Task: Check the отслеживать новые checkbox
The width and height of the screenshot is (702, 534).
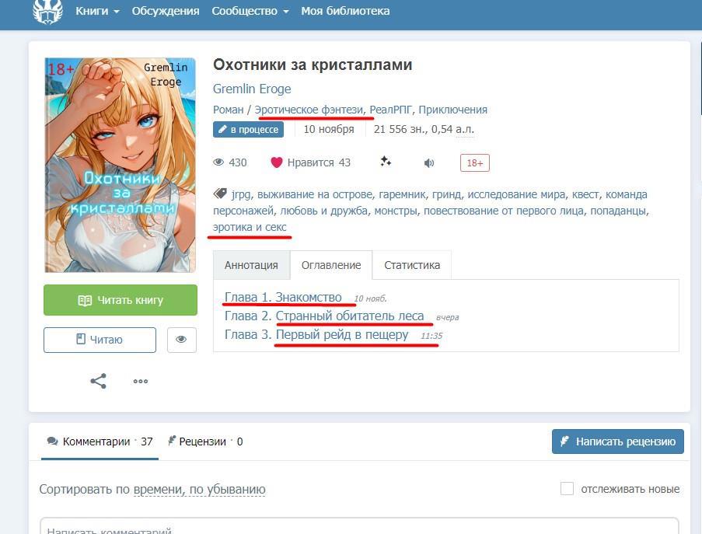Action: [x=567, y=488]
